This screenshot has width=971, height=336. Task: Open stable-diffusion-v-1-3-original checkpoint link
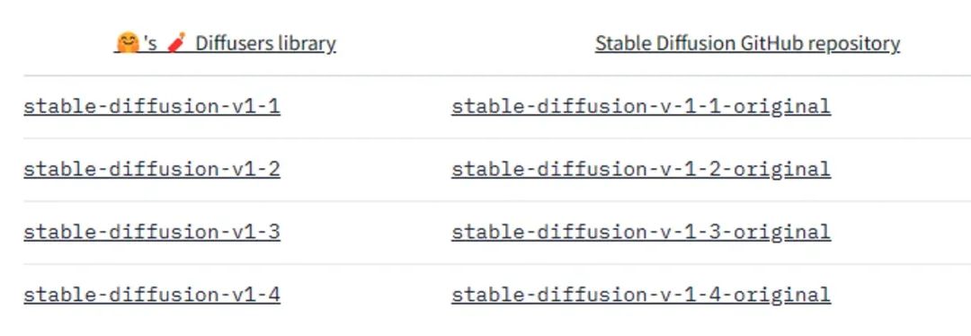(641, 232)
